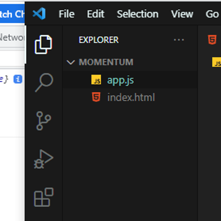Open the Edit menu
221x221 pixels.
pos(96,14)
